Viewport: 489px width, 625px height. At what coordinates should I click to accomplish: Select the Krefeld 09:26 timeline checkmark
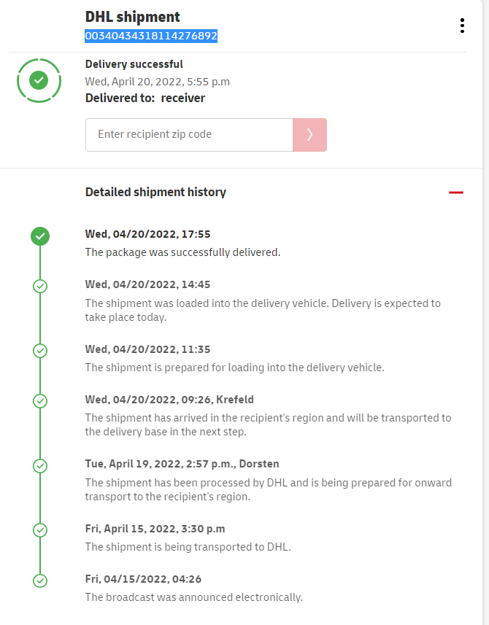click(x=40, y=401)
